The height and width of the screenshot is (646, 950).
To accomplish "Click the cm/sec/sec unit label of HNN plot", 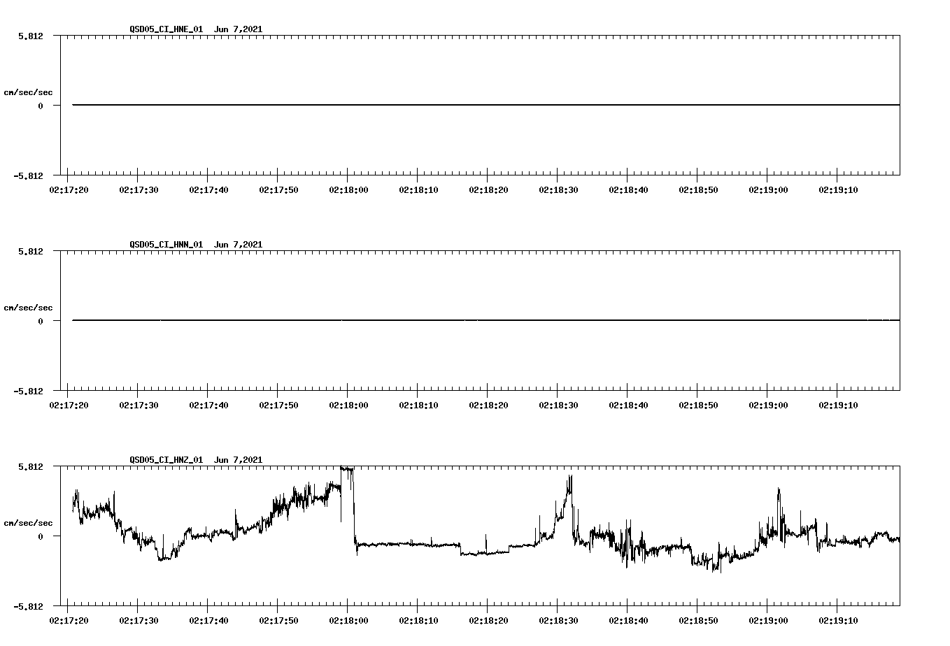I will tap(28, 308).
